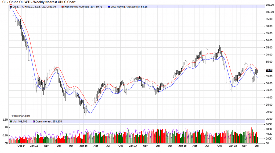Screen dimensions: 275x153
Task: Click the 59.09 current price marker
Action: [269, 70]
